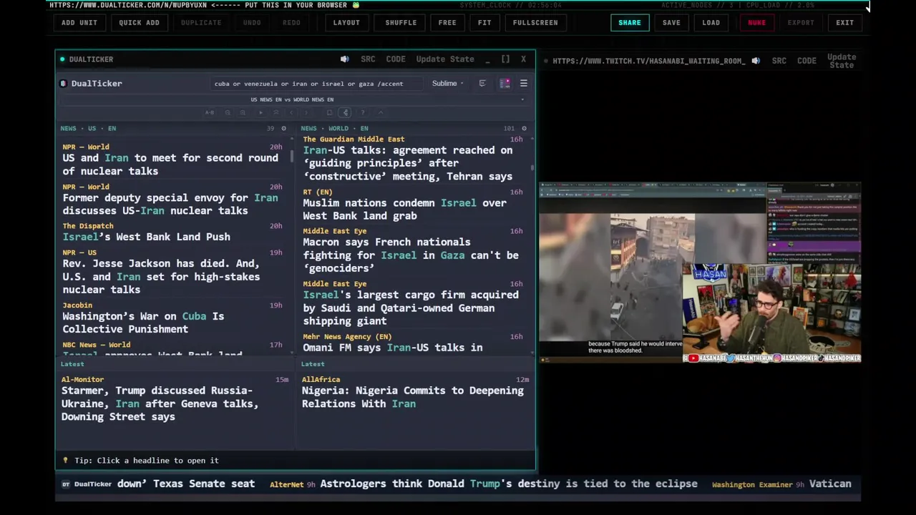The image size is (916, 515).
Task: Open latest headline 'Starmer, Trump discussed Russia-Ukraine'
Action: click(160, 403)
